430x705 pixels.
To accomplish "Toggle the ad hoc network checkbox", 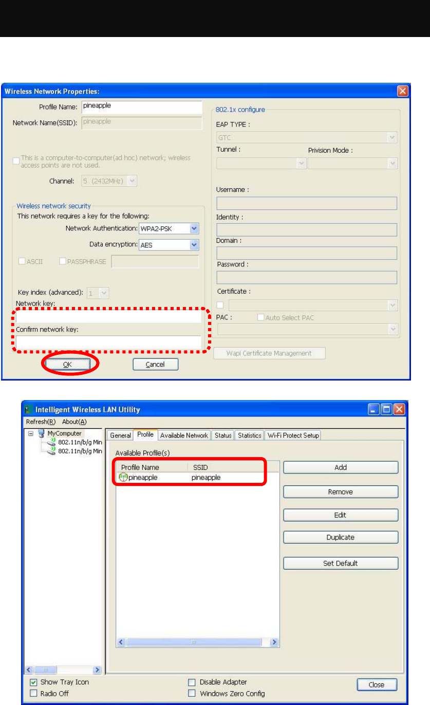I will (16, 161).
